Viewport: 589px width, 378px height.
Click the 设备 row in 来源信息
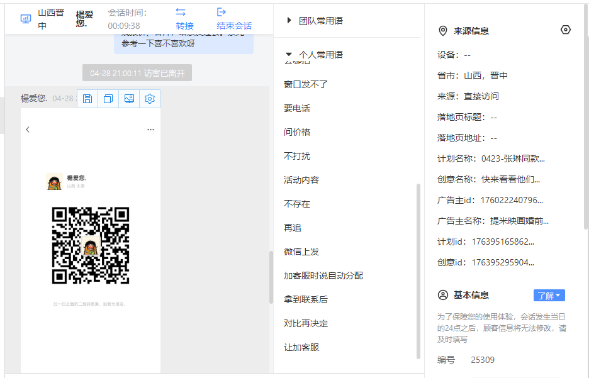click(x=454, y=55)
